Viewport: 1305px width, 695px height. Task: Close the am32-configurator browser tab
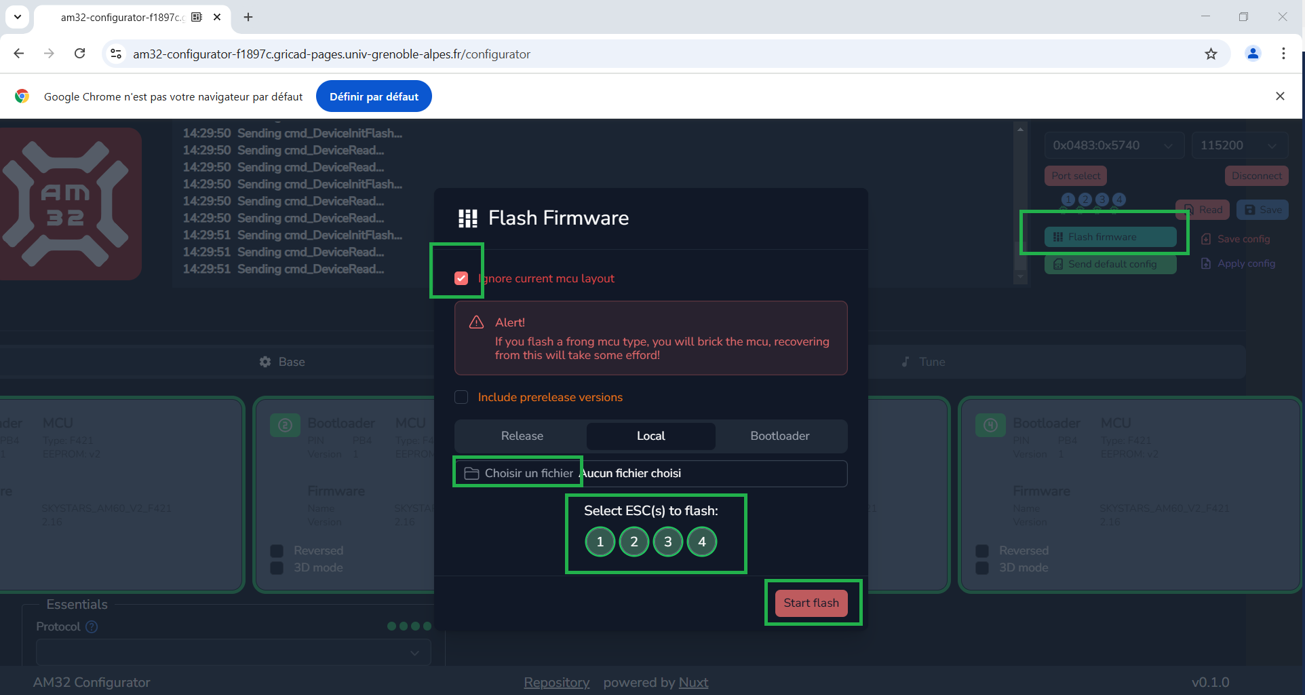click(217, 17)
